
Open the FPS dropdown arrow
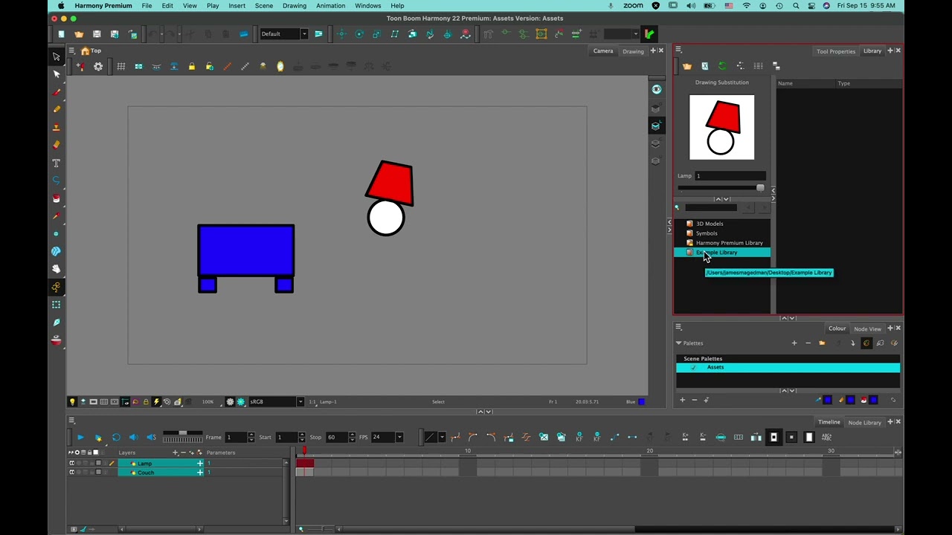click(399, 437)
